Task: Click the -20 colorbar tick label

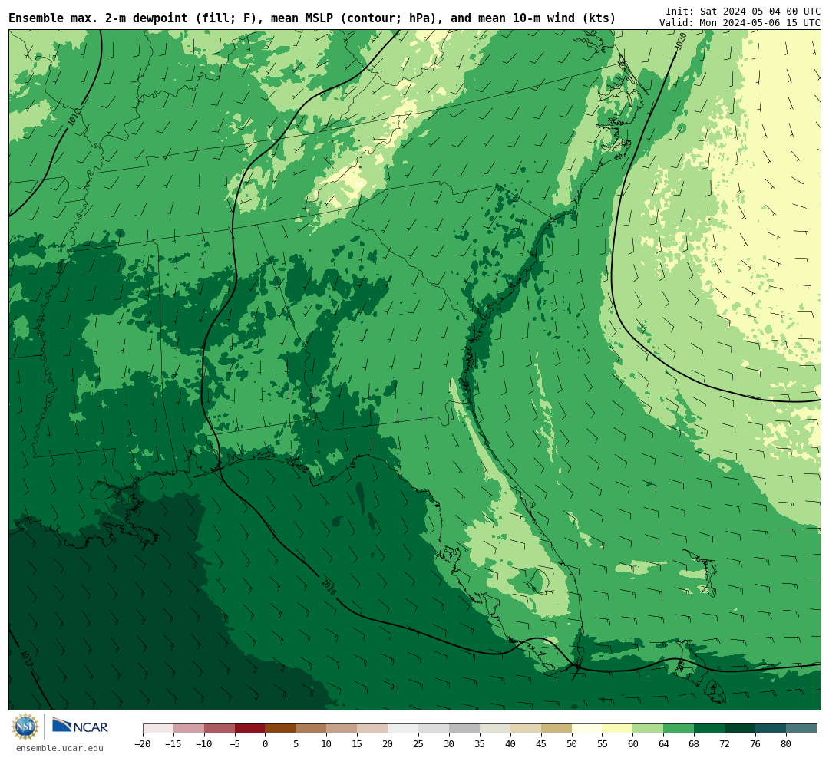Action: click(143, 744)
